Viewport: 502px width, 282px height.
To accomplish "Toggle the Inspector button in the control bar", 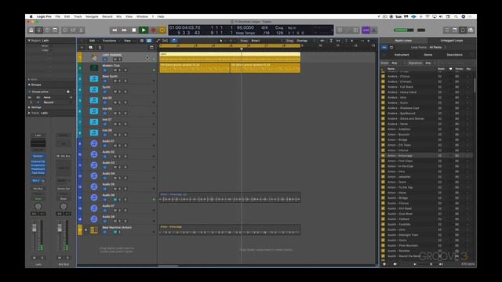I will point(39,30).
